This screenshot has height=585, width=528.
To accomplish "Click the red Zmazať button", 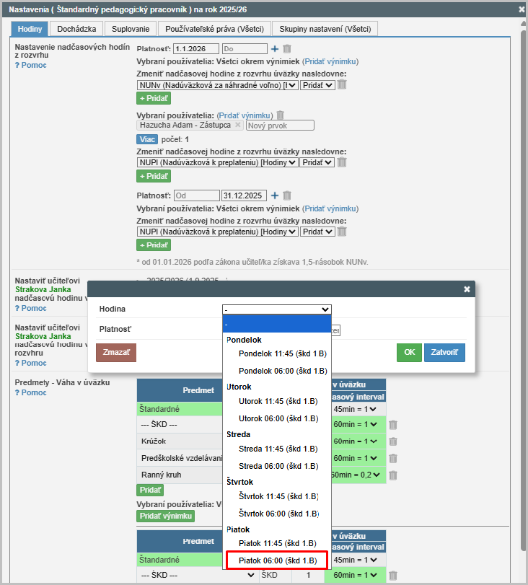I will (x=115, y=353).
